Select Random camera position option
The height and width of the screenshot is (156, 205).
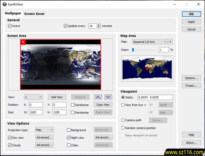(123, 128)
